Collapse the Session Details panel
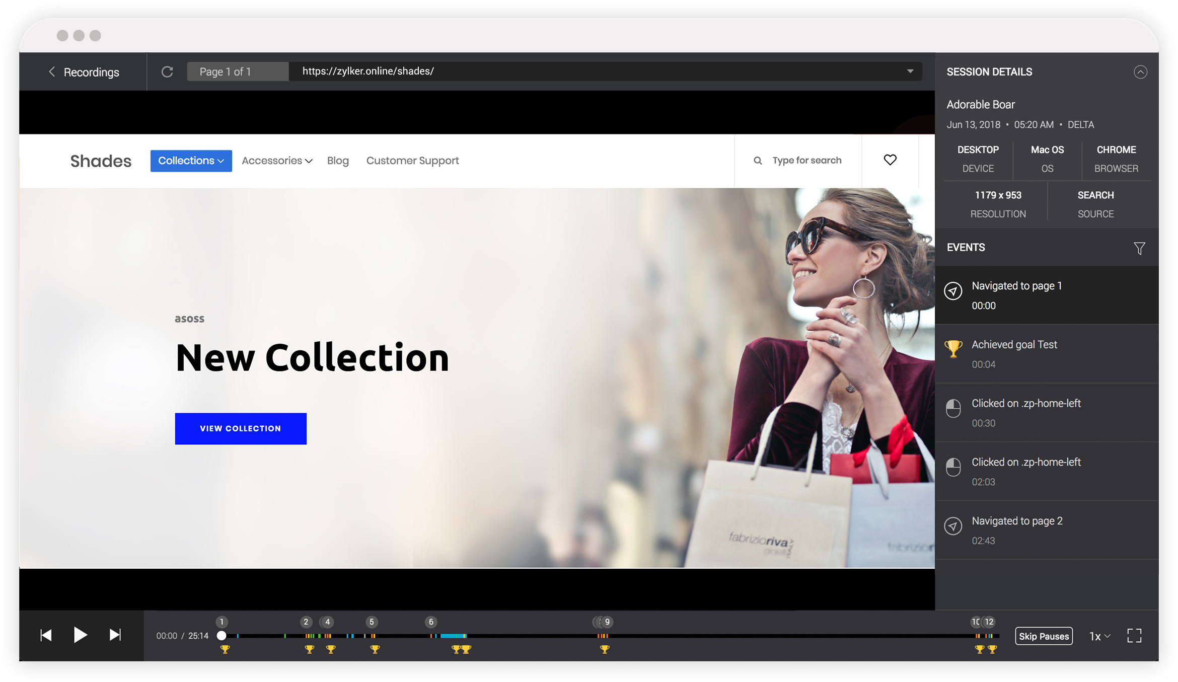The height and width of the screenshot is (682, 1178). coord(1140,72)
